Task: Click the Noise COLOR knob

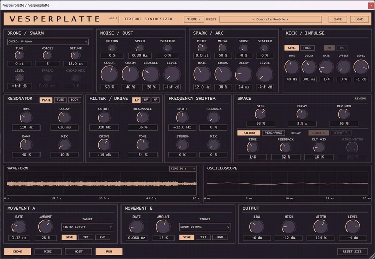Action: (x=110, y=74)
